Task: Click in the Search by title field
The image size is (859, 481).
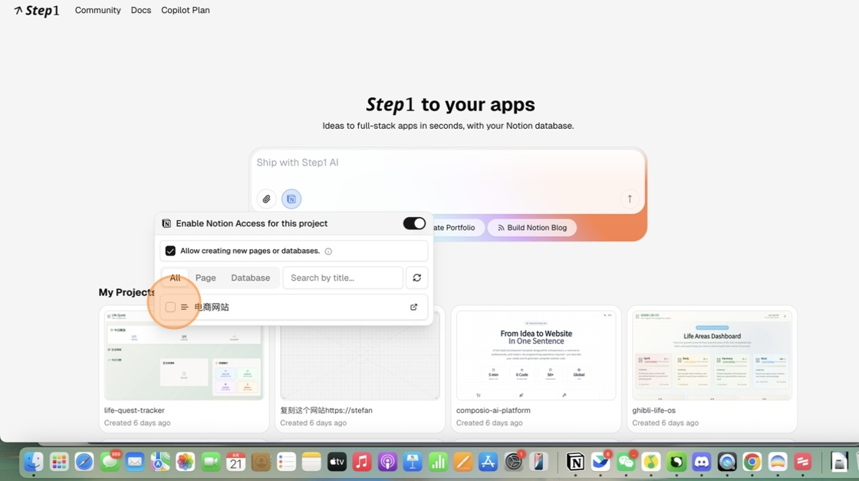Action: tap(343, 278)
